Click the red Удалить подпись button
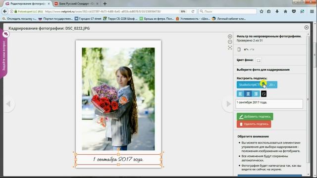This screenshot has width=317, height=178. tap(254, 124)
